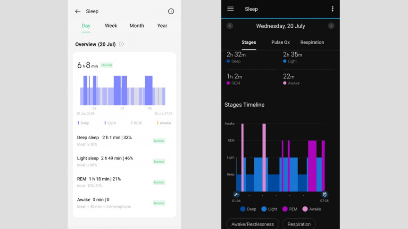Switch to the Day tab
Image resolution: width=408 pixels, height=229 pixels.
pos(86,26)
